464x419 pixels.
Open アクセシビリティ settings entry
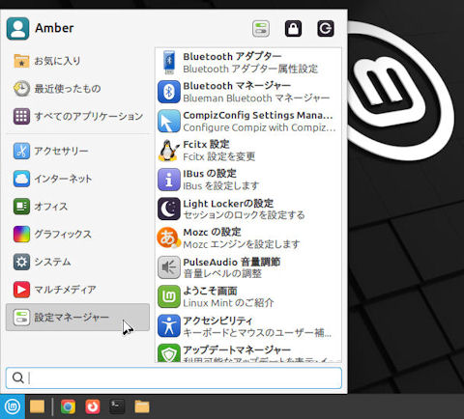click(x=248, y=326)
